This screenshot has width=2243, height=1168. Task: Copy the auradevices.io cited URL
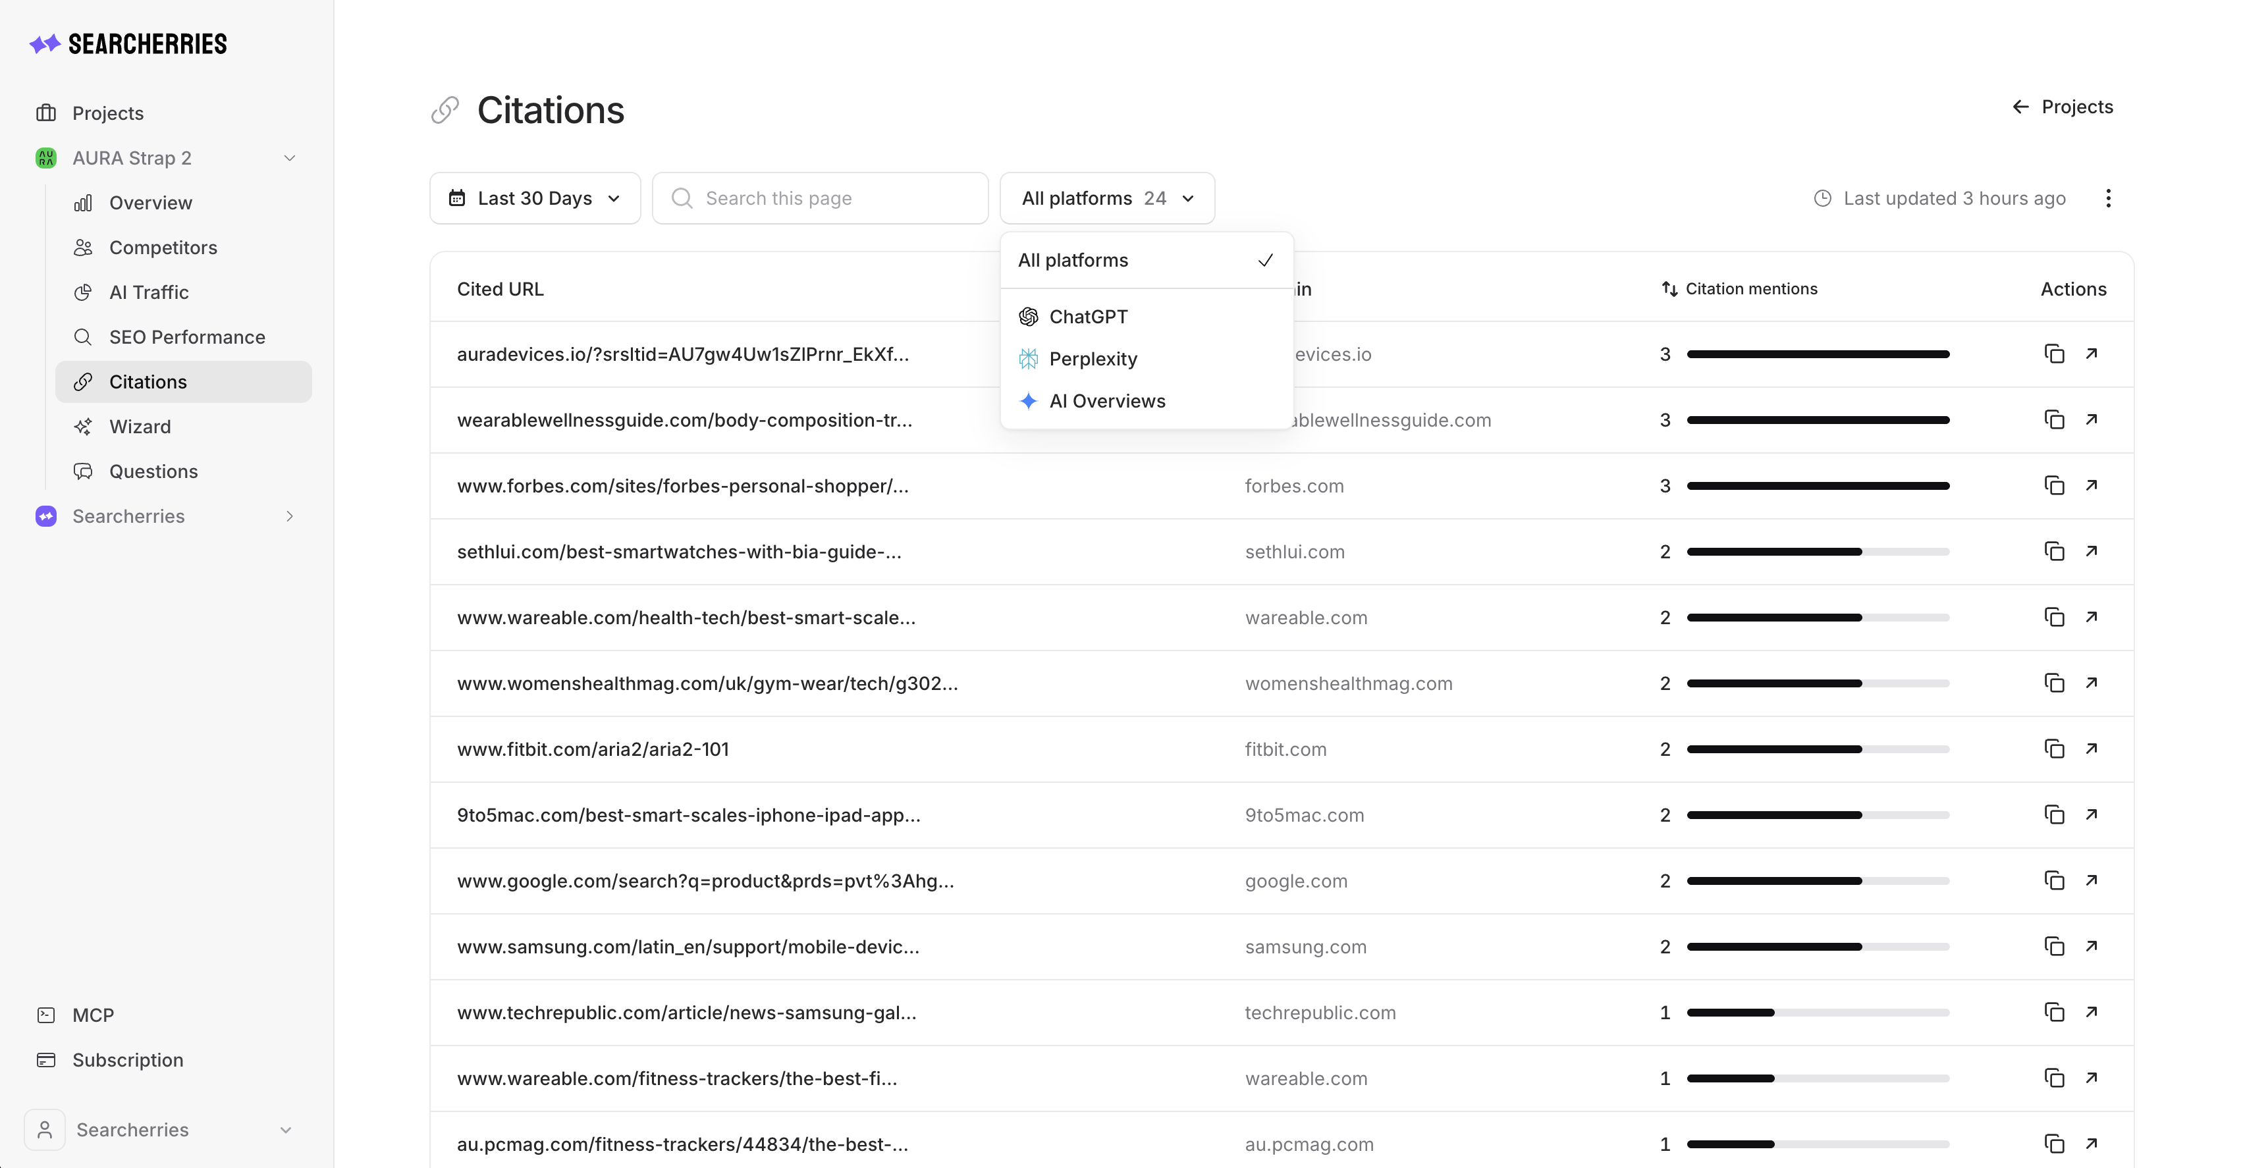click(2054, 354)
